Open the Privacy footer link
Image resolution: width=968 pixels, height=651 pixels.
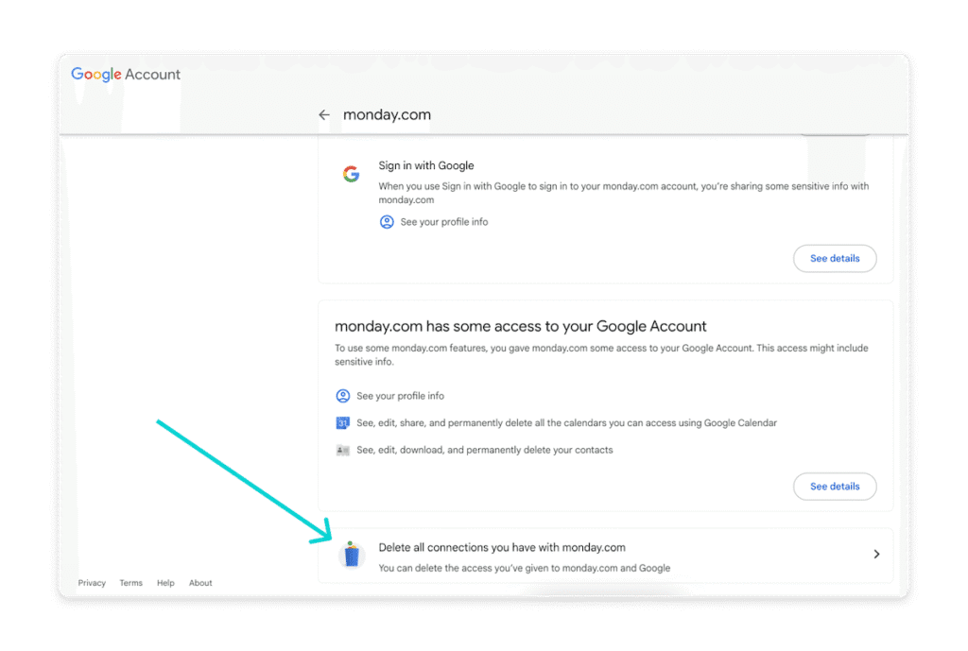click(92, 583)
